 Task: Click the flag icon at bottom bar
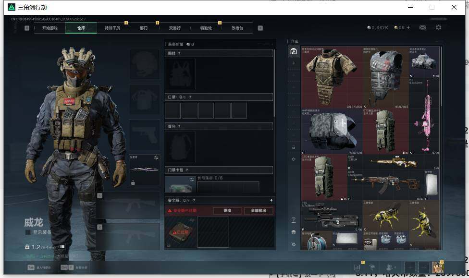pyautogui.click(x=372, y=267)
